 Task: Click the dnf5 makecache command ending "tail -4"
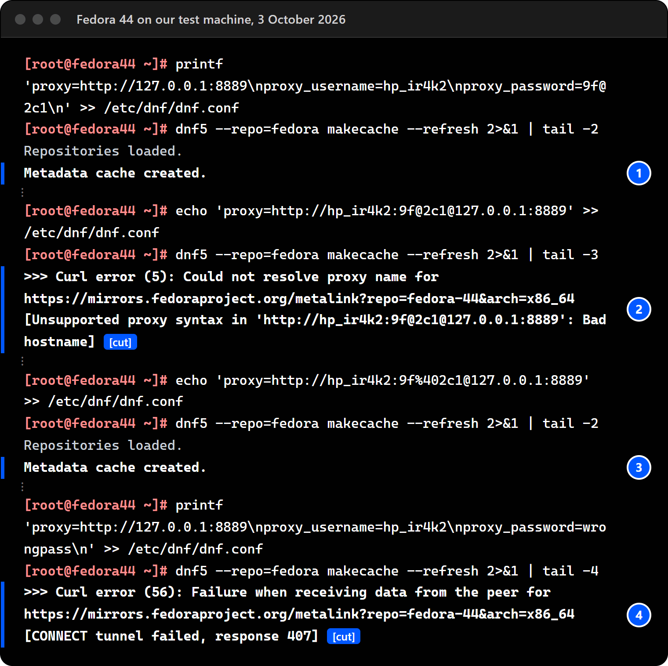pyautogui.click(x=311, y=571)
